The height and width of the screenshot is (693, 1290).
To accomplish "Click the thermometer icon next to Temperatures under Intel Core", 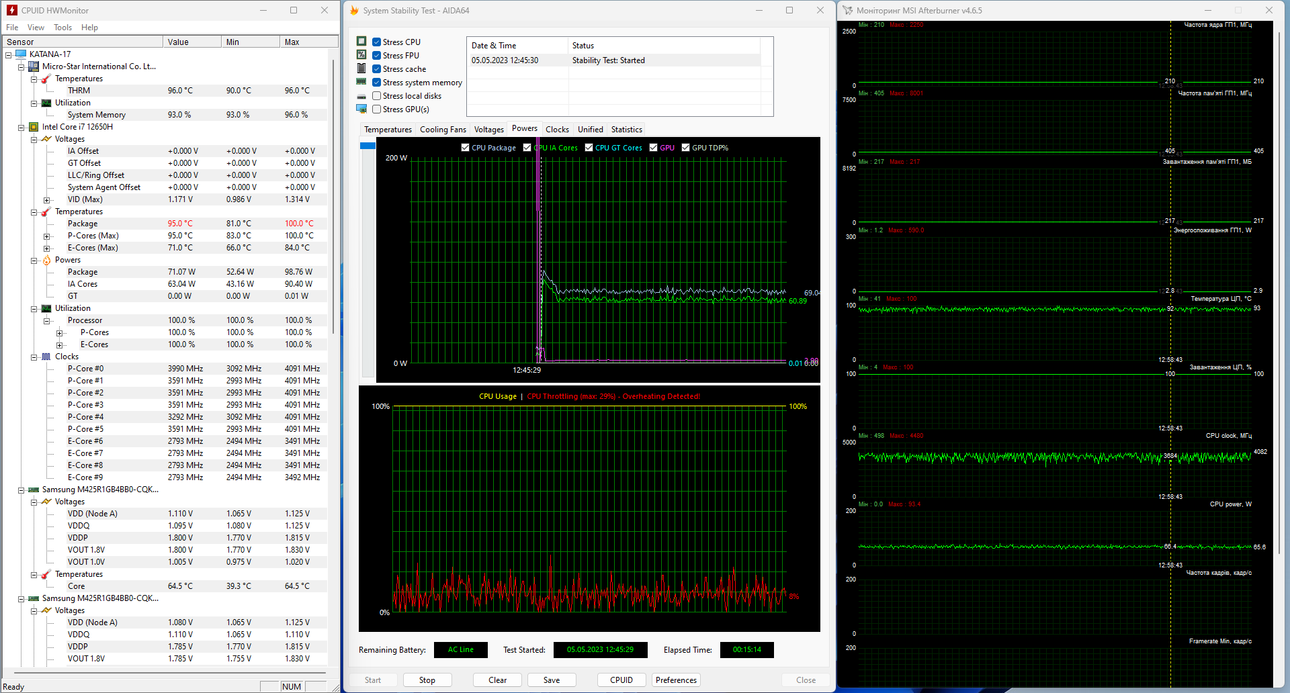I will [45, 212].
